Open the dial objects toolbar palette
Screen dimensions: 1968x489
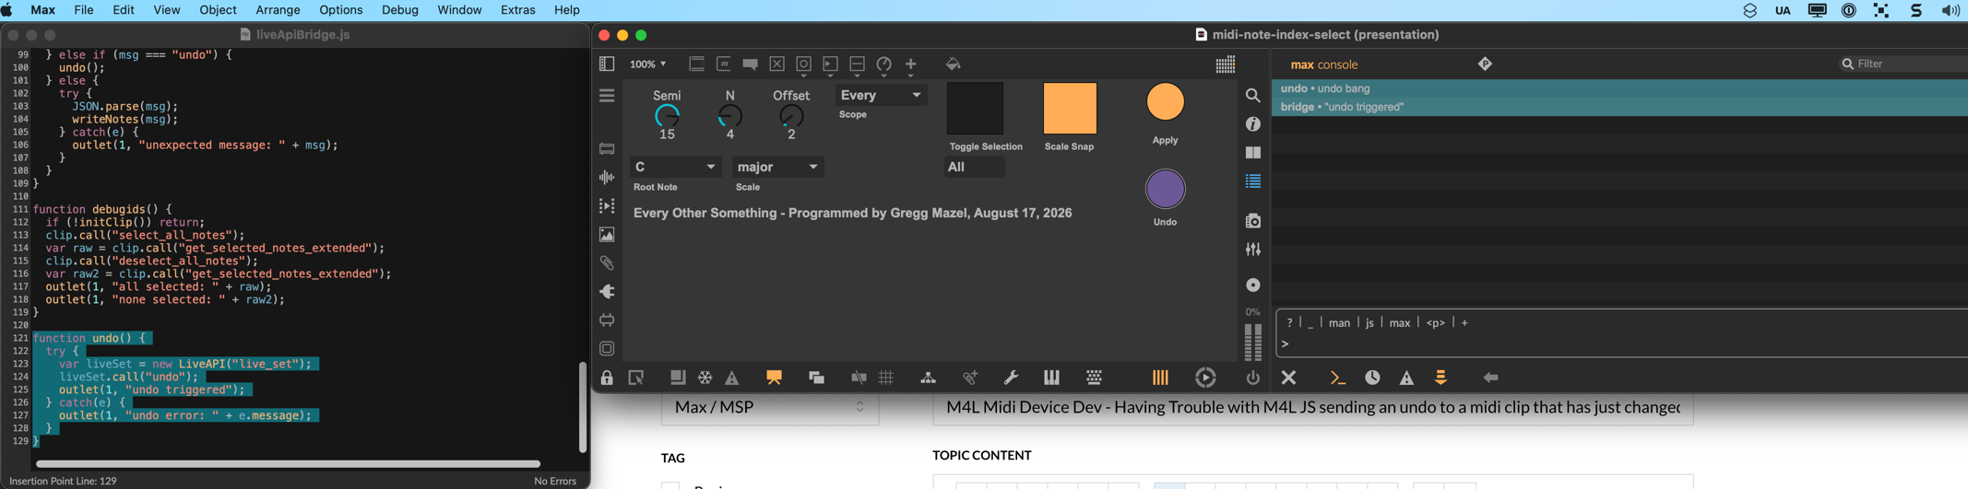click(x=883, y=64)
